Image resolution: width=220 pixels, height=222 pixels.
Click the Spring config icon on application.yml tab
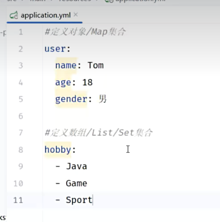[x=14, y=15]
